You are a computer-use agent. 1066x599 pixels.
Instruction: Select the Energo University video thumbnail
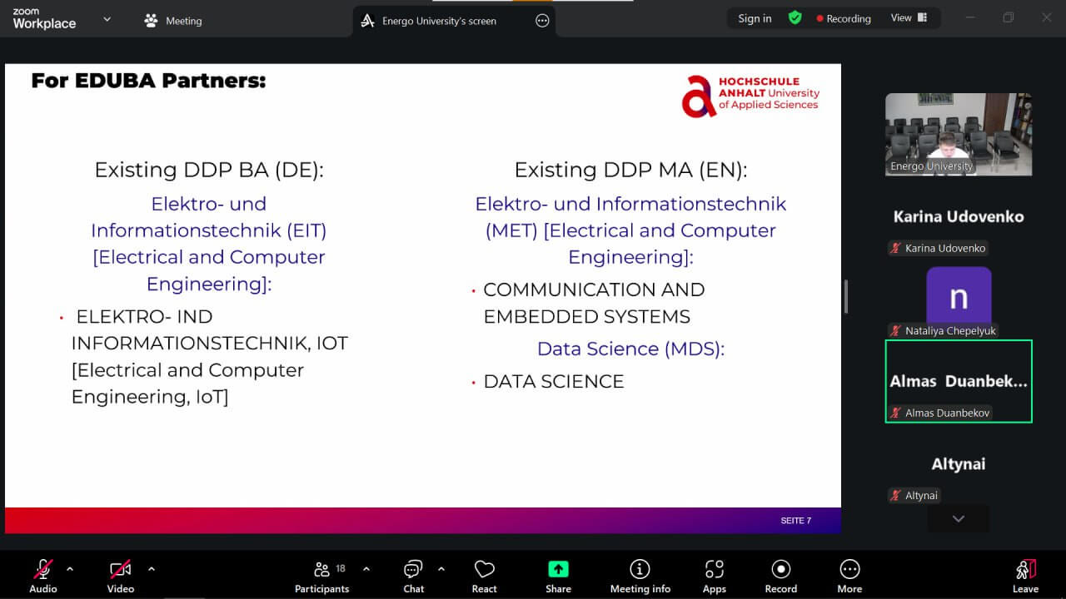(x=958, y=134)
